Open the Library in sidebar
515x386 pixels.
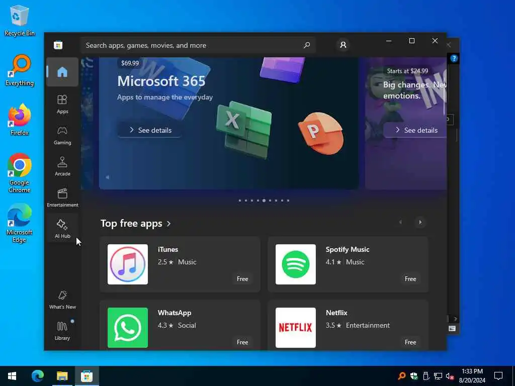pos(62,331)
